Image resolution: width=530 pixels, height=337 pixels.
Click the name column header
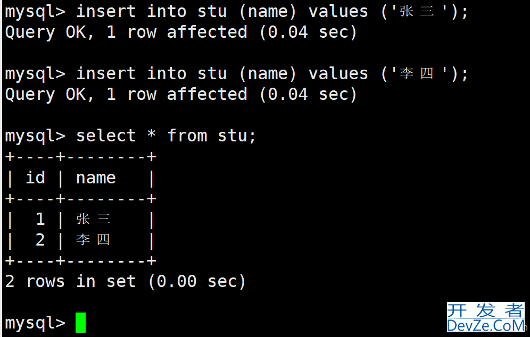[x=96, y=178]
